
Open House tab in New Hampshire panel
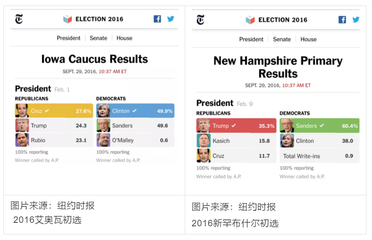click(x=308, y=39)
